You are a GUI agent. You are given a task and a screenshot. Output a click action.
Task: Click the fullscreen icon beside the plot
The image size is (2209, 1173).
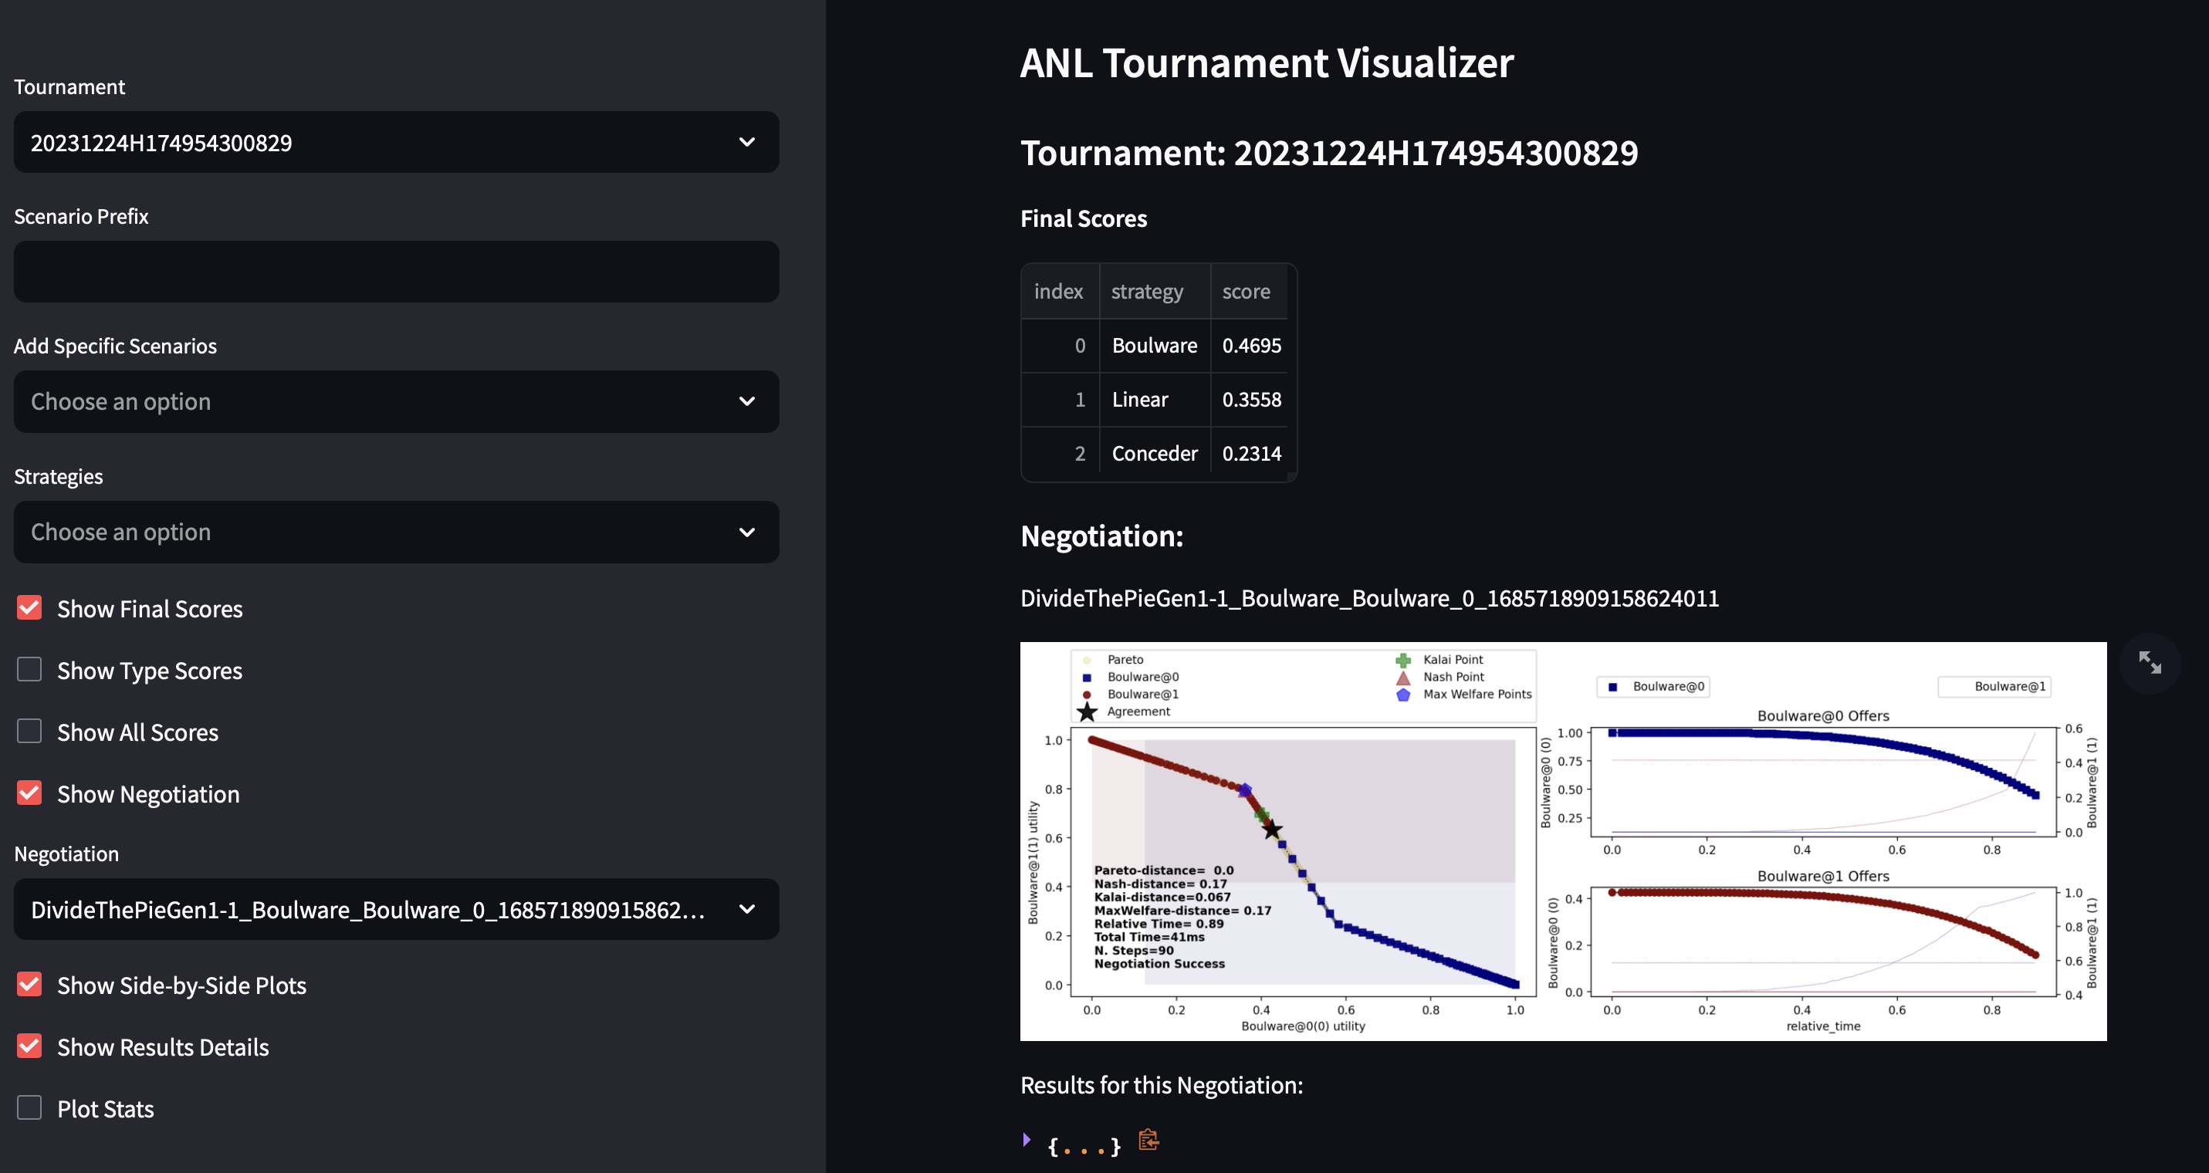(x=2149, y=663)
